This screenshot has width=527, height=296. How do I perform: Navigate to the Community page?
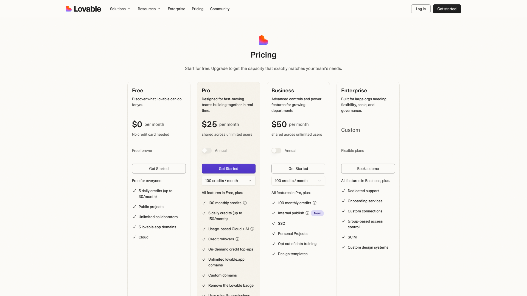click(x=220, y=9)
